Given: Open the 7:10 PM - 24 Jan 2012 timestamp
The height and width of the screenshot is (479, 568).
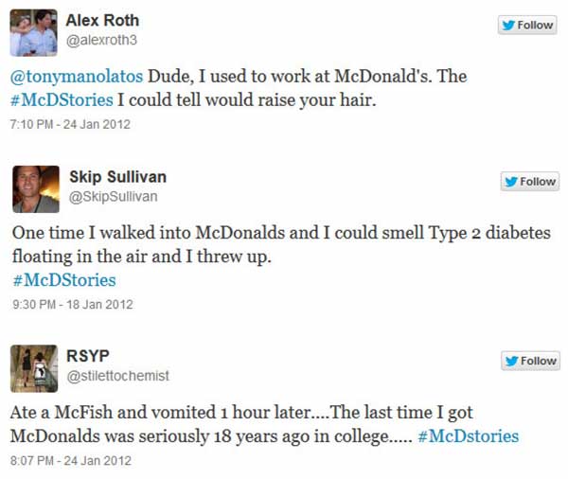Looking at the screenshot, I should pyautogui.click(x=70, y=124).
